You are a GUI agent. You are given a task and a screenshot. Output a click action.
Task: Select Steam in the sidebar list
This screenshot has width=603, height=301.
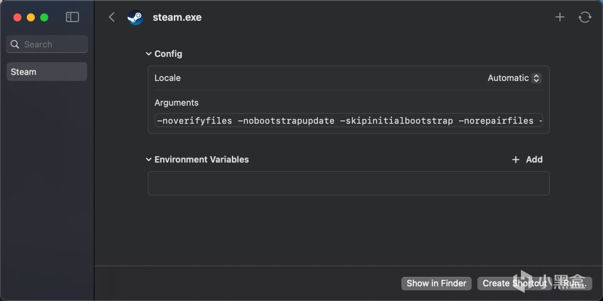(x=47, y=72)
